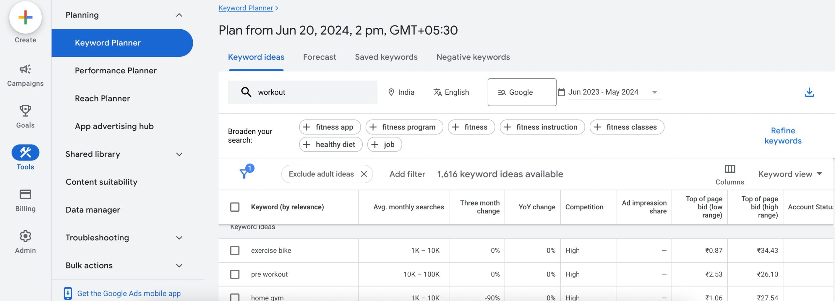
Task: Remove Exclude adult ideas filter
Action: coord(364,174)
